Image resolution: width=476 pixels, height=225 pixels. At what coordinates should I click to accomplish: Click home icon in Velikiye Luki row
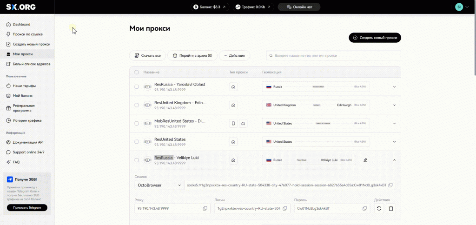coord(233,160)
